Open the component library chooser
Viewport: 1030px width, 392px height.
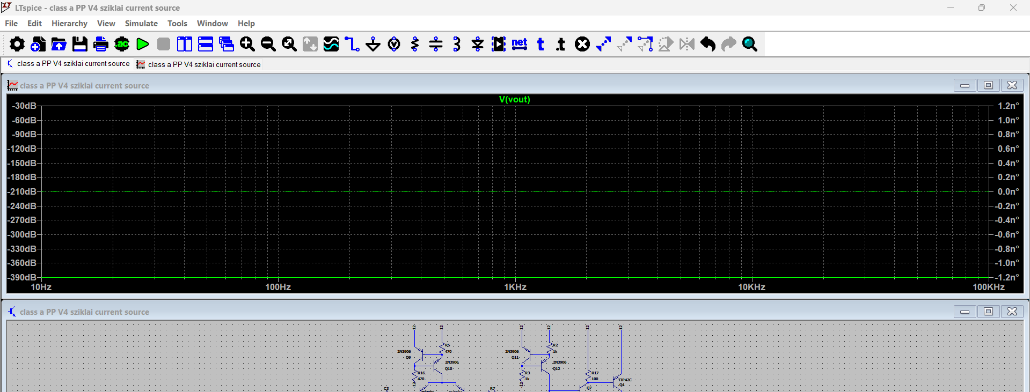coord(499,44)
